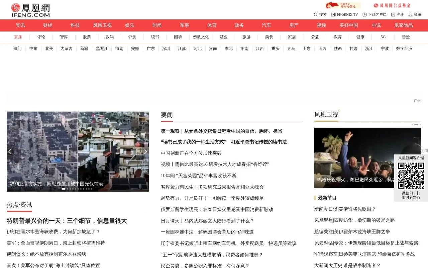Screen dimensions: 428x268
Task: Select the second pagination dot above the video
Action: (416, 124)
